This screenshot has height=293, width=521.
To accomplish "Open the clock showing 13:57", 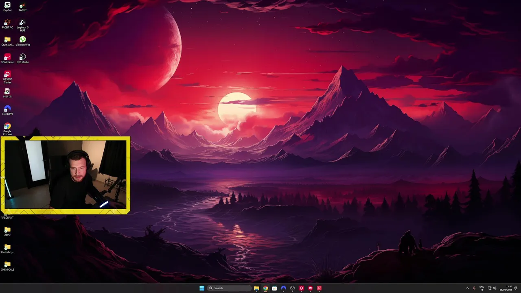I will [506, 288].
